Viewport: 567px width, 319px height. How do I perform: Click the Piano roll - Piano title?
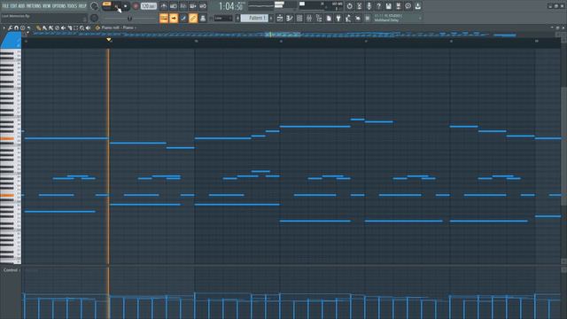(x=118, y=27)
